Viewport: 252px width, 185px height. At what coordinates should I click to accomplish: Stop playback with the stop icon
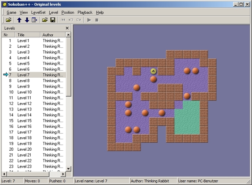click(97, 20)
